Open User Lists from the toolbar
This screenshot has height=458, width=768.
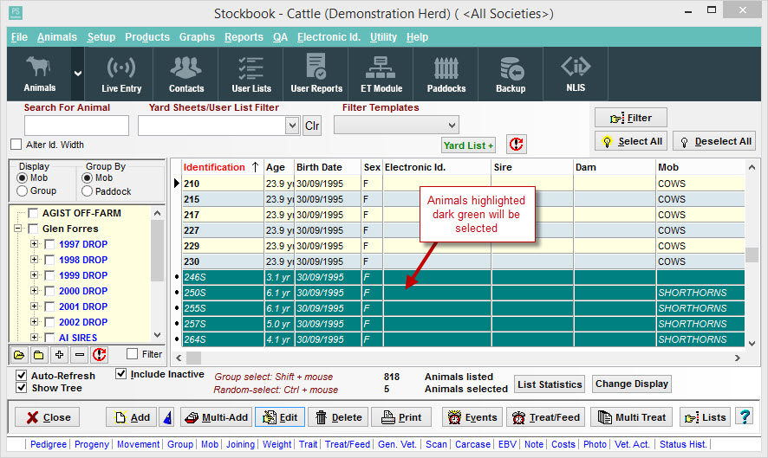coord(251,74)
